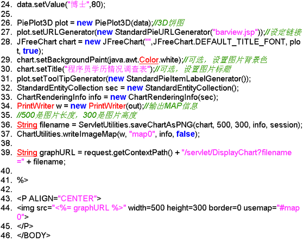The height and width of the screenshot is (239, 304).
Task: Click 'request.getContextPath()' on line 39
Action: click(x=128, y=153)
